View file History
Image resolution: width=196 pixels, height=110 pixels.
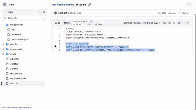pyautogui.click(x=183, y=13)
